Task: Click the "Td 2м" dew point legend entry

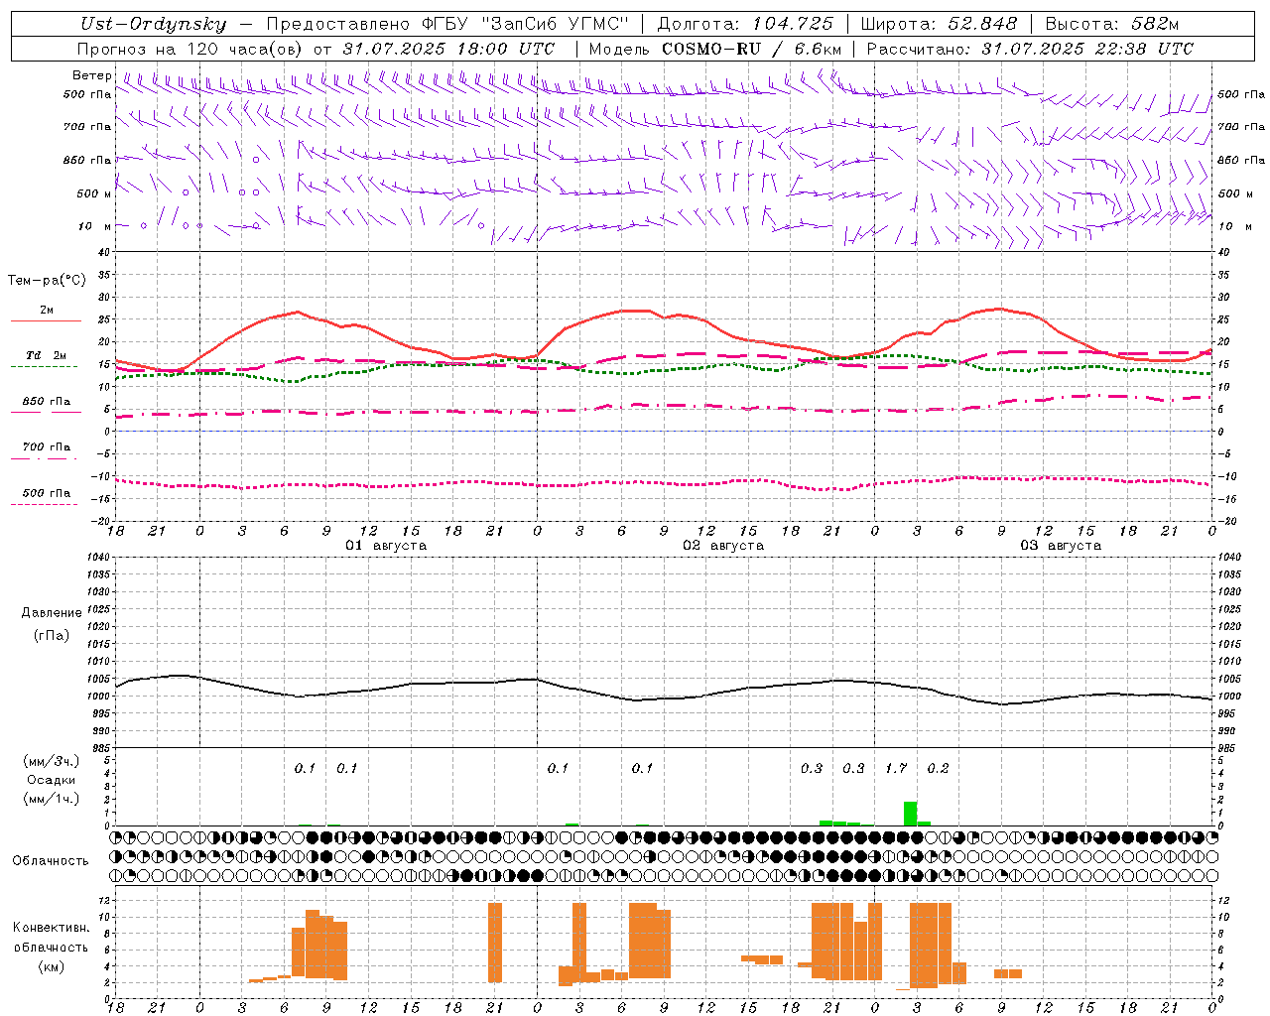Action: point(47,354)
